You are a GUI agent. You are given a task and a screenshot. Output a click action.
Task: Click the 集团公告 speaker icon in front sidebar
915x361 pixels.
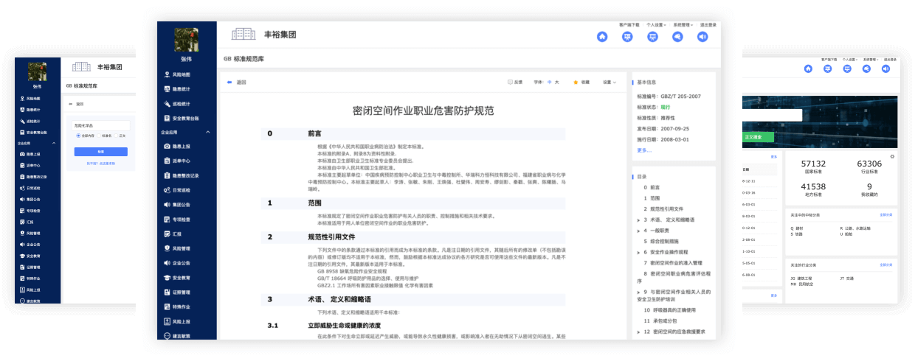(x=167, y=205)
